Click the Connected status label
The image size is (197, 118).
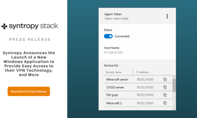[x=122, y=36]
